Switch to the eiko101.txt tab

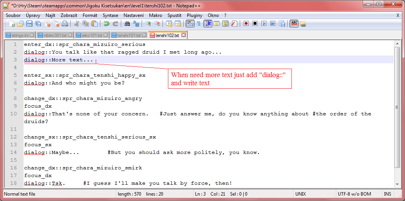(x=92, y=35)
